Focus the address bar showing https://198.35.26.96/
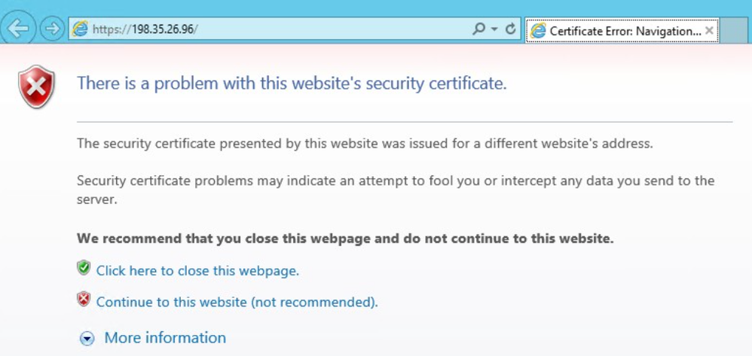The width and height of the screenshot is (752, 356). [271, 29]
